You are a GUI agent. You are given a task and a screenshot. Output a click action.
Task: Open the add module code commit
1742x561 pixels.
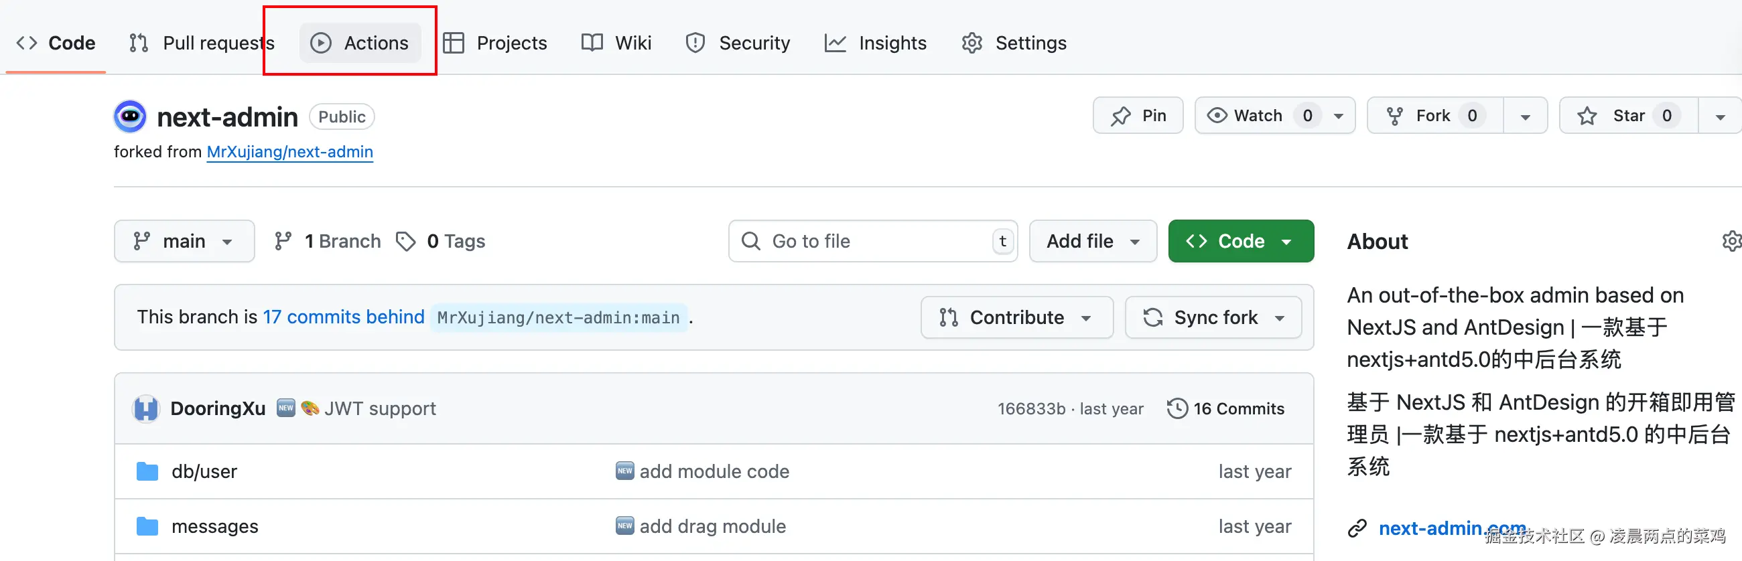coord(714,471)
